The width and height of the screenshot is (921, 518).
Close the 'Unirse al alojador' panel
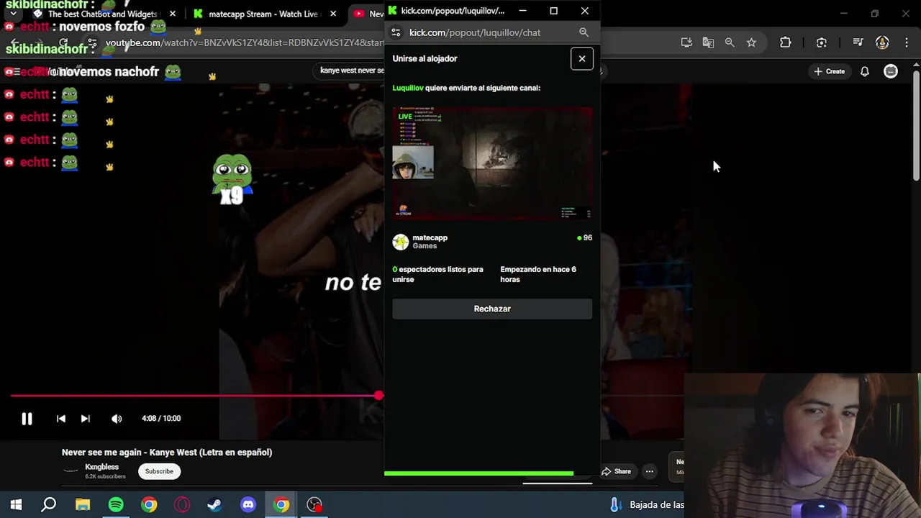582,59
